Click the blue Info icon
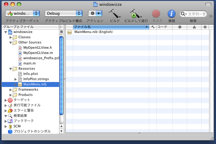This screenshot has height=144, width=216. coord(171,14)
